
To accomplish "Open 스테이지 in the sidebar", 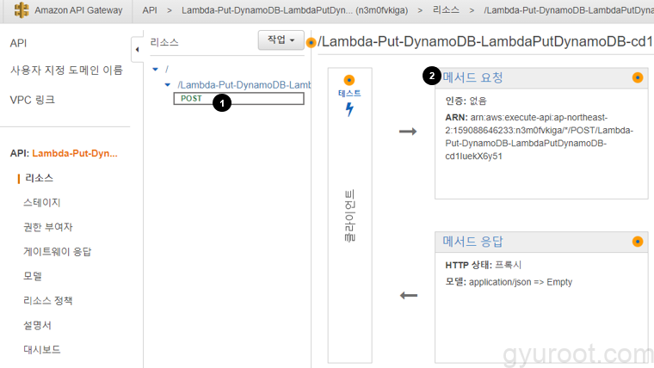I will tap(41, 202).
